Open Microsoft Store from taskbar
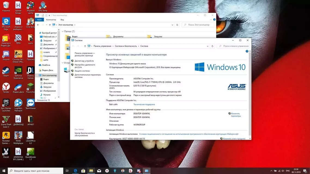 click(83, 171)
